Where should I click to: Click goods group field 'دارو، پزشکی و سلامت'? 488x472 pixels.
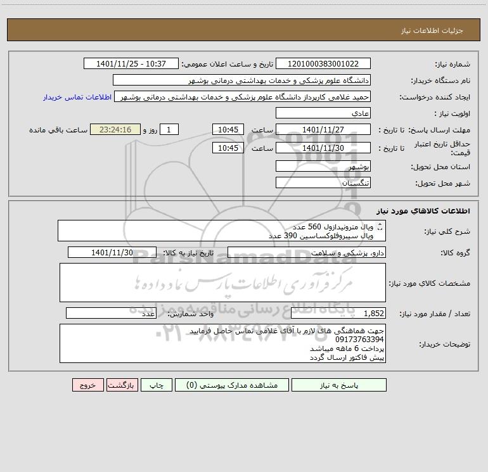[x=307, y=252]
